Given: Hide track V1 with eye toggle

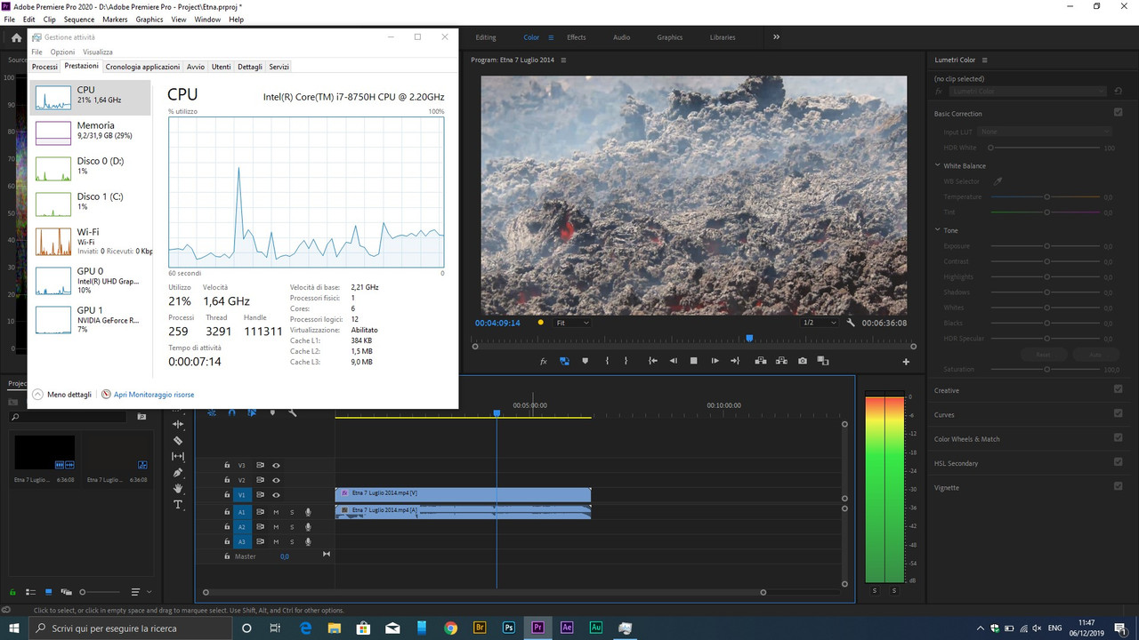Looking at the screenshot, I should (x=276, y=494).
